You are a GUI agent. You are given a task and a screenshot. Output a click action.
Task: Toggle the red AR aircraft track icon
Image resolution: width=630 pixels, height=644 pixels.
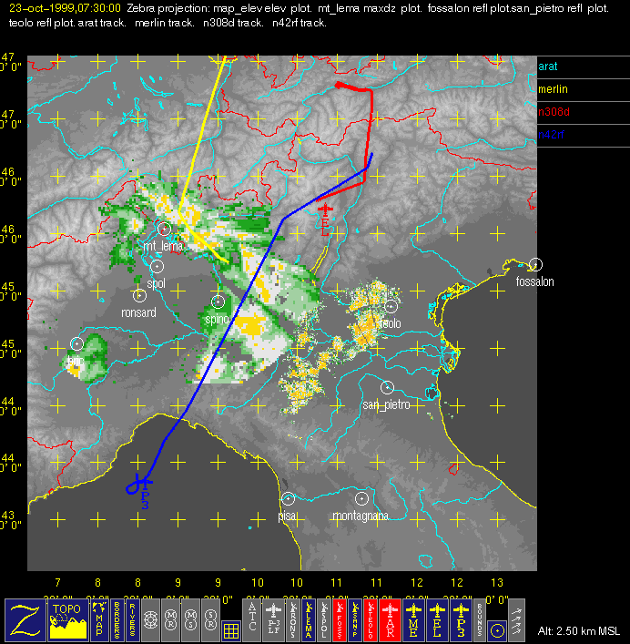point(391,619)
